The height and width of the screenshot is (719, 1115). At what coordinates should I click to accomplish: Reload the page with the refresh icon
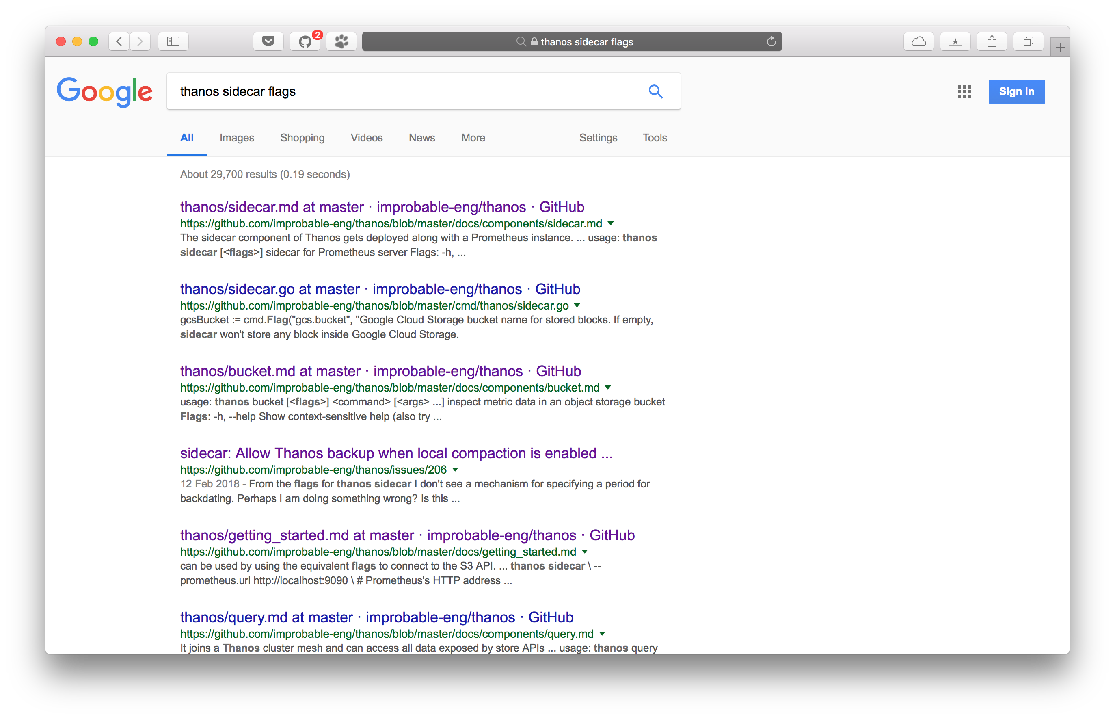(x=771, y=41)
